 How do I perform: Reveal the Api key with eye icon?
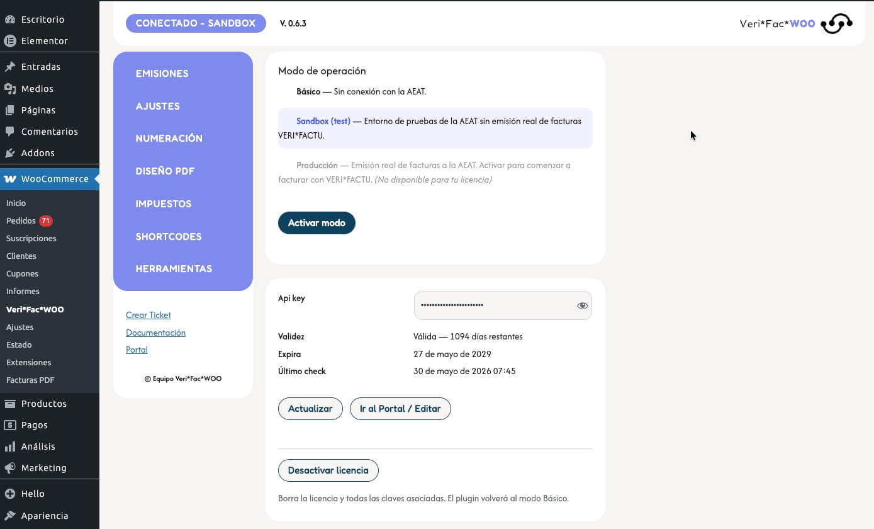click(x=582, y=305)
